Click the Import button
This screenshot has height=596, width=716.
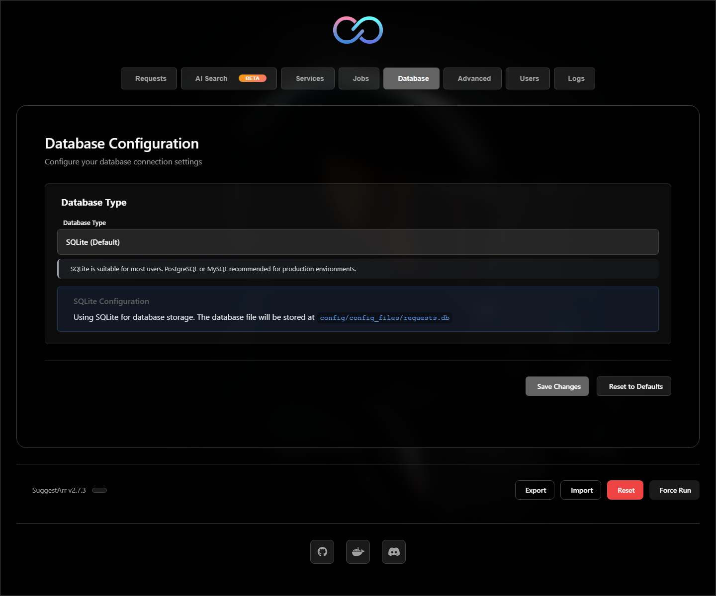(581, 490)
